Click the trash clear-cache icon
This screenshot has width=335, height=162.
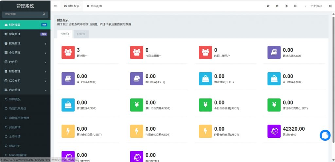pos(277,6)
